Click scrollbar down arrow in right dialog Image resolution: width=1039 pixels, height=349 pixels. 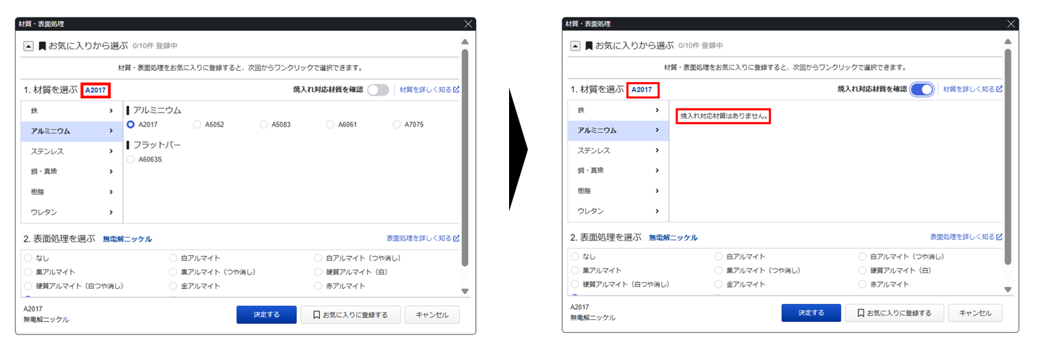click(x=1007, y=290)
